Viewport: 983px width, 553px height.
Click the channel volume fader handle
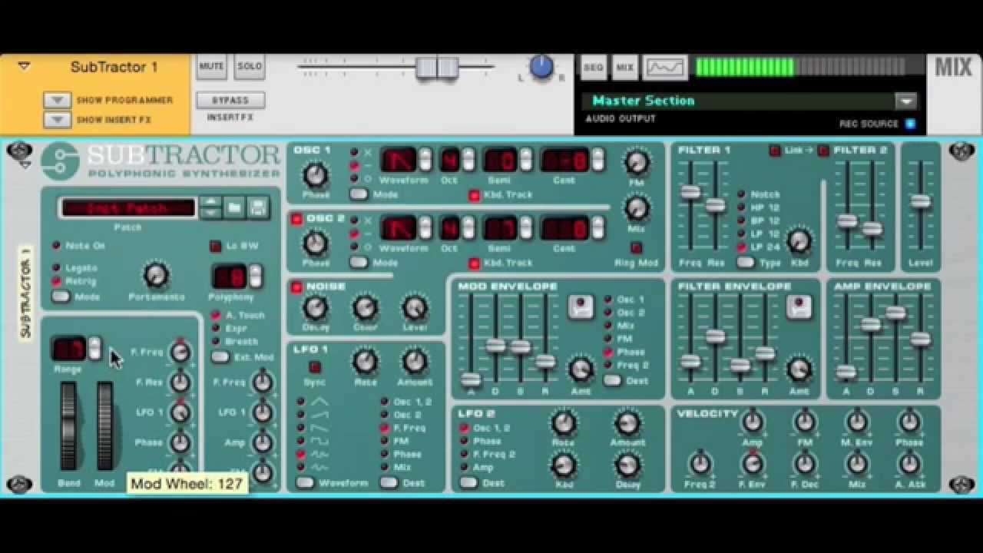(x=437, y=68)
